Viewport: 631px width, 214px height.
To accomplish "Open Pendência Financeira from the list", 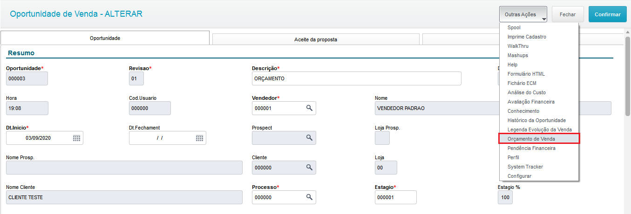I will (x=531, y=148).
